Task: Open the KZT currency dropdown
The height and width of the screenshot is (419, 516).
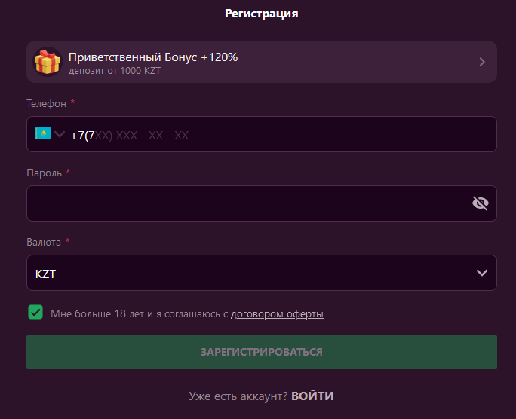Action: coord(262,273)
